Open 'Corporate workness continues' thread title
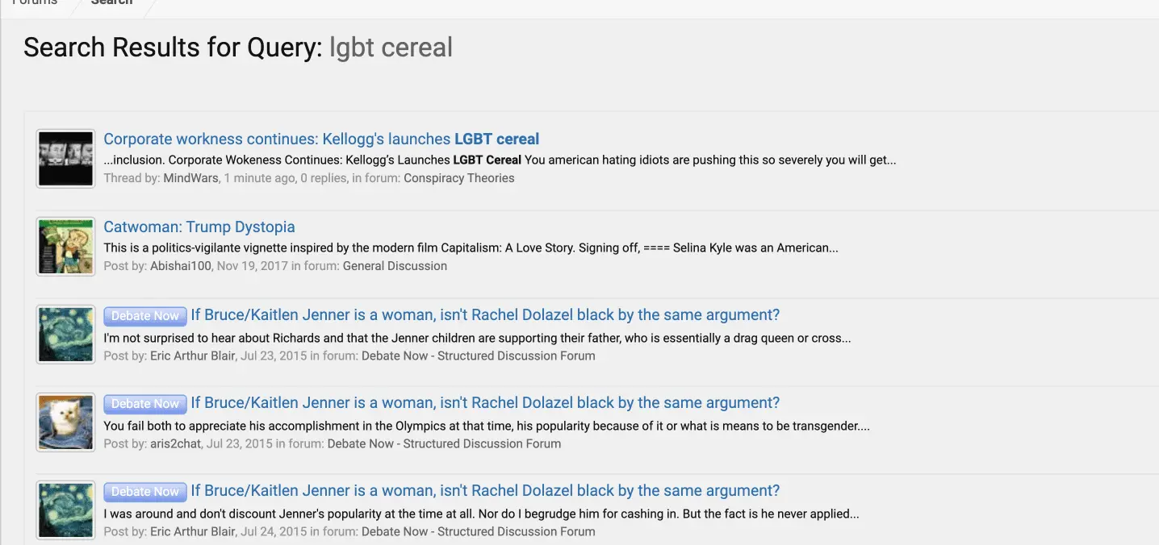 321,139
